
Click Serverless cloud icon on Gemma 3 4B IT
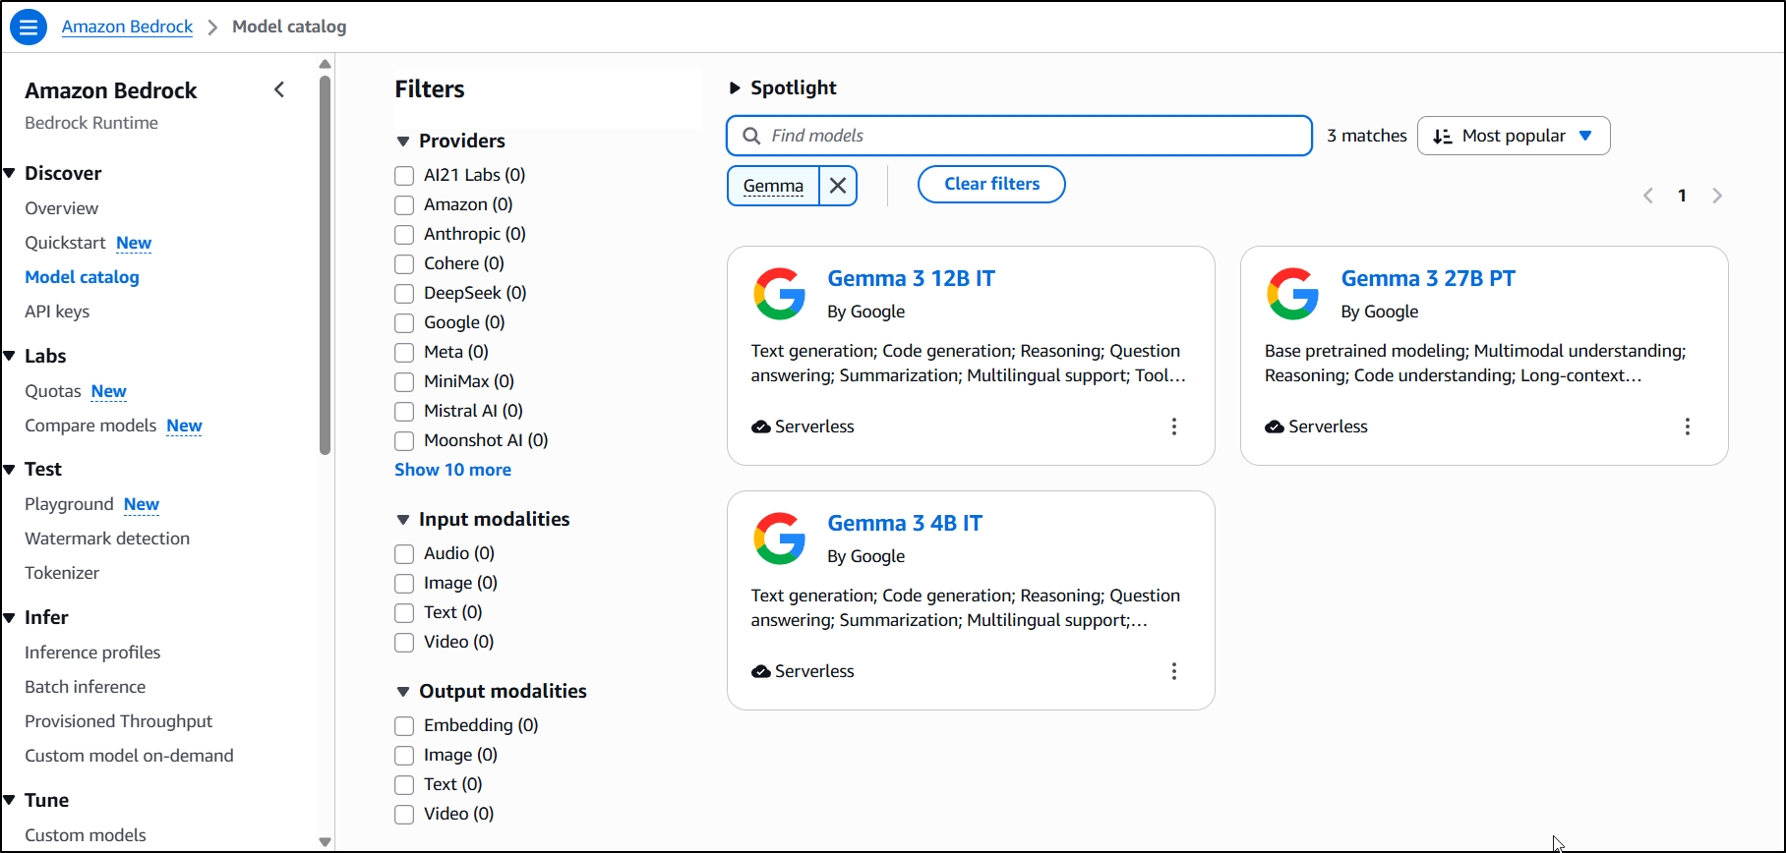[x=761, y=671]
